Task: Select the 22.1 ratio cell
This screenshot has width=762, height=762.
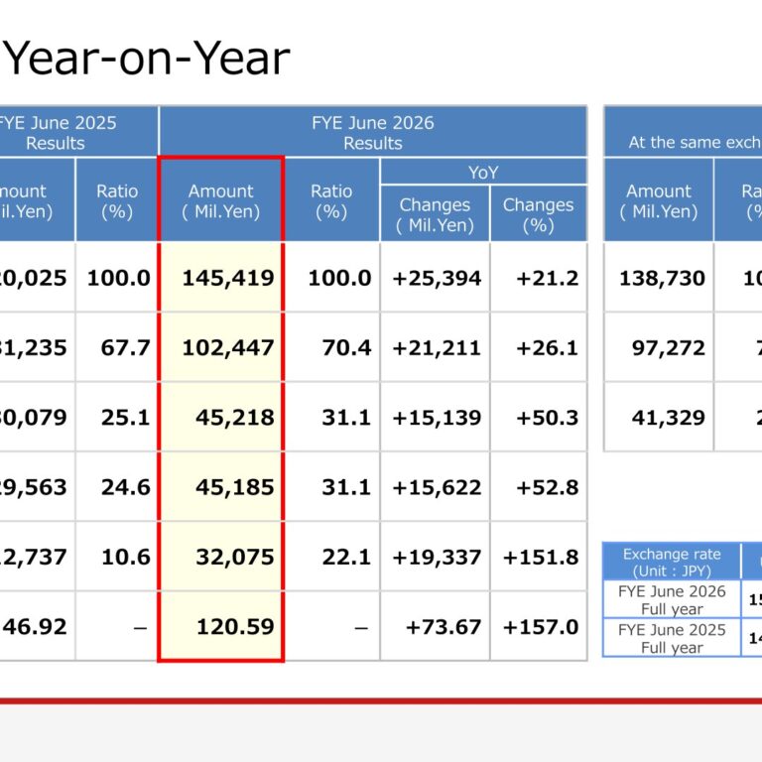Action: point(332,556)
